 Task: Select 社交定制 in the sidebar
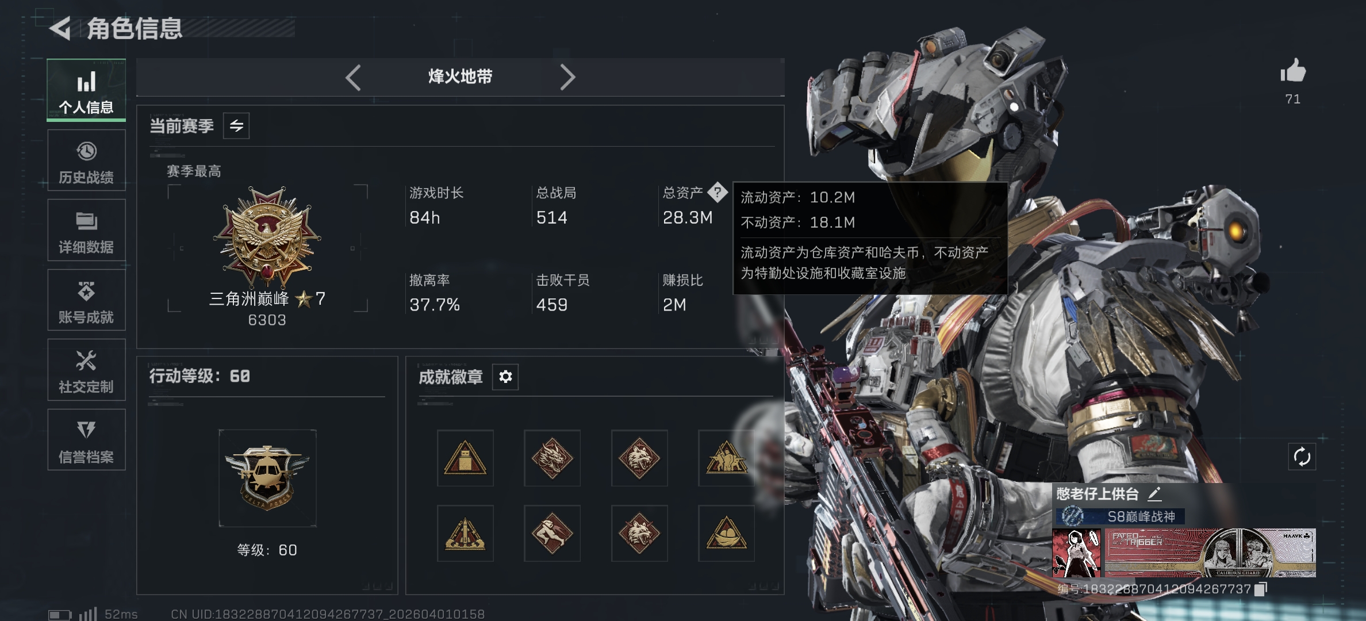(x=86, y=370)
